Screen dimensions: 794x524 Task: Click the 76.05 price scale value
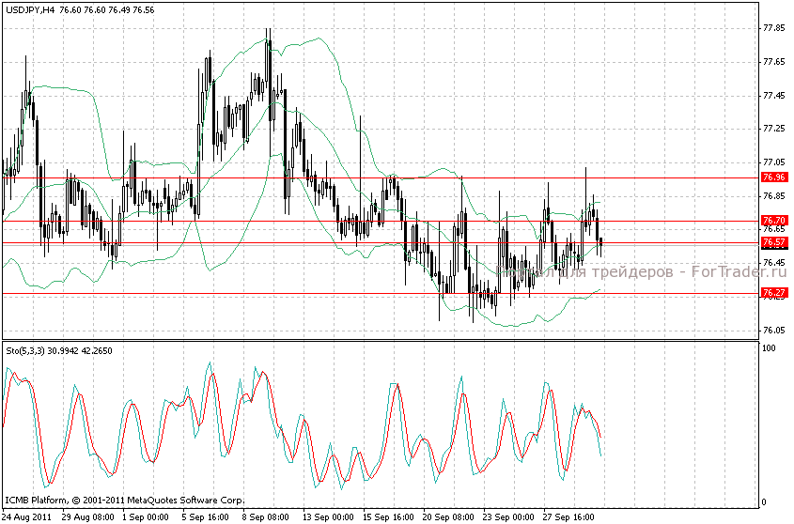click(x=773, y=331)
